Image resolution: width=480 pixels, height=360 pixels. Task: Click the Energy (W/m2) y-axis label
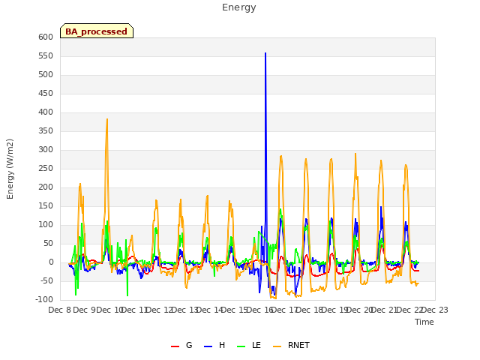pos(10,169)
